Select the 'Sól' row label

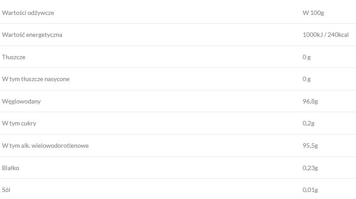point(6,190)
